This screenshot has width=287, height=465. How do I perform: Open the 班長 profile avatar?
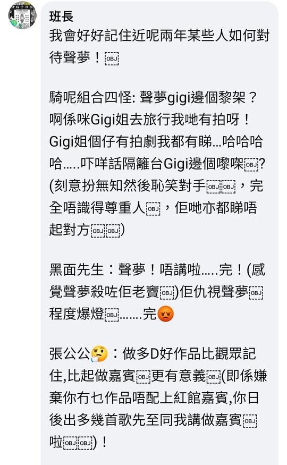22,15
